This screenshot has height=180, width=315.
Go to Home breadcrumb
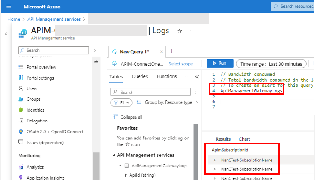(x=13, y=19)
